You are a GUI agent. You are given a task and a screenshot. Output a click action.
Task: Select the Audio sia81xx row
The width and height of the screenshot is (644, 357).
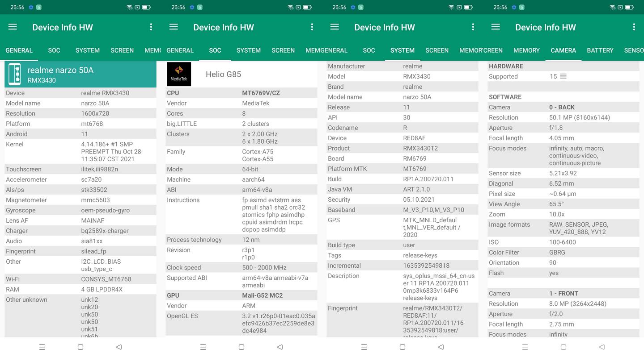80,241
